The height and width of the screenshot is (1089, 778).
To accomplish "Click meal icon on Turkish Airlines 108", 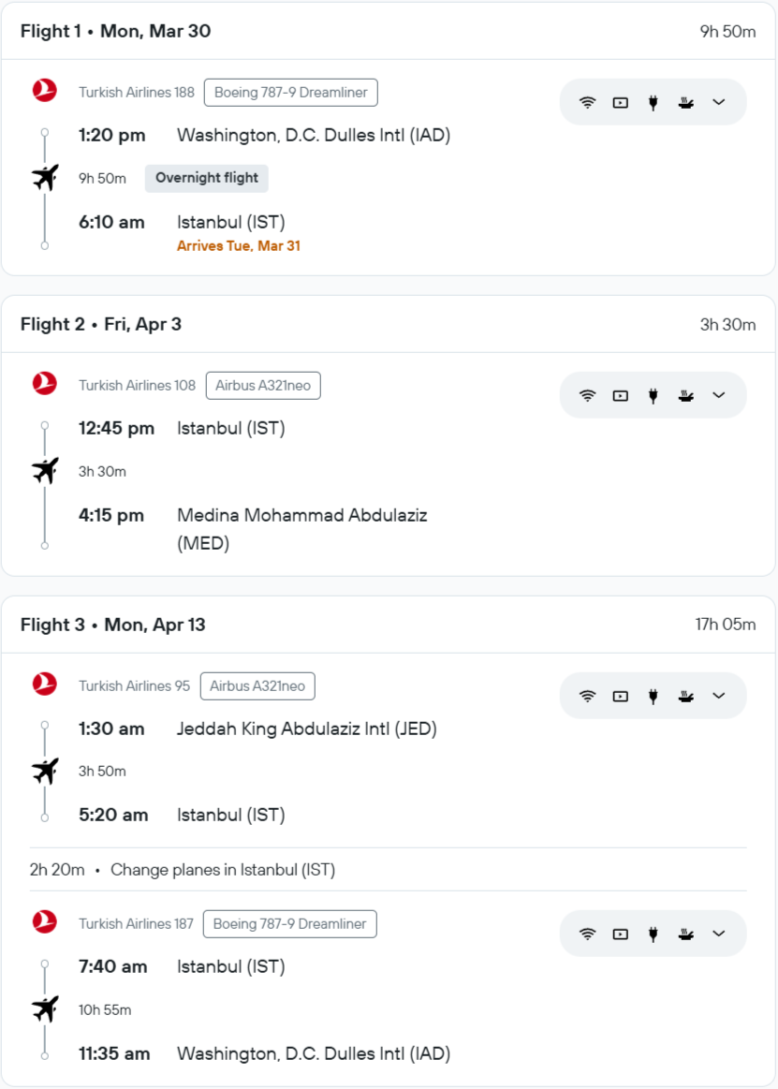I will [686, 395].
